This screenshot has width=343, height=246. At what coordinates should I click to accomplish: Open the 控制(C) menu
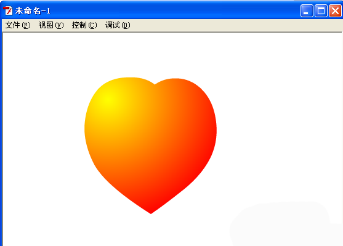pos(84,25)
